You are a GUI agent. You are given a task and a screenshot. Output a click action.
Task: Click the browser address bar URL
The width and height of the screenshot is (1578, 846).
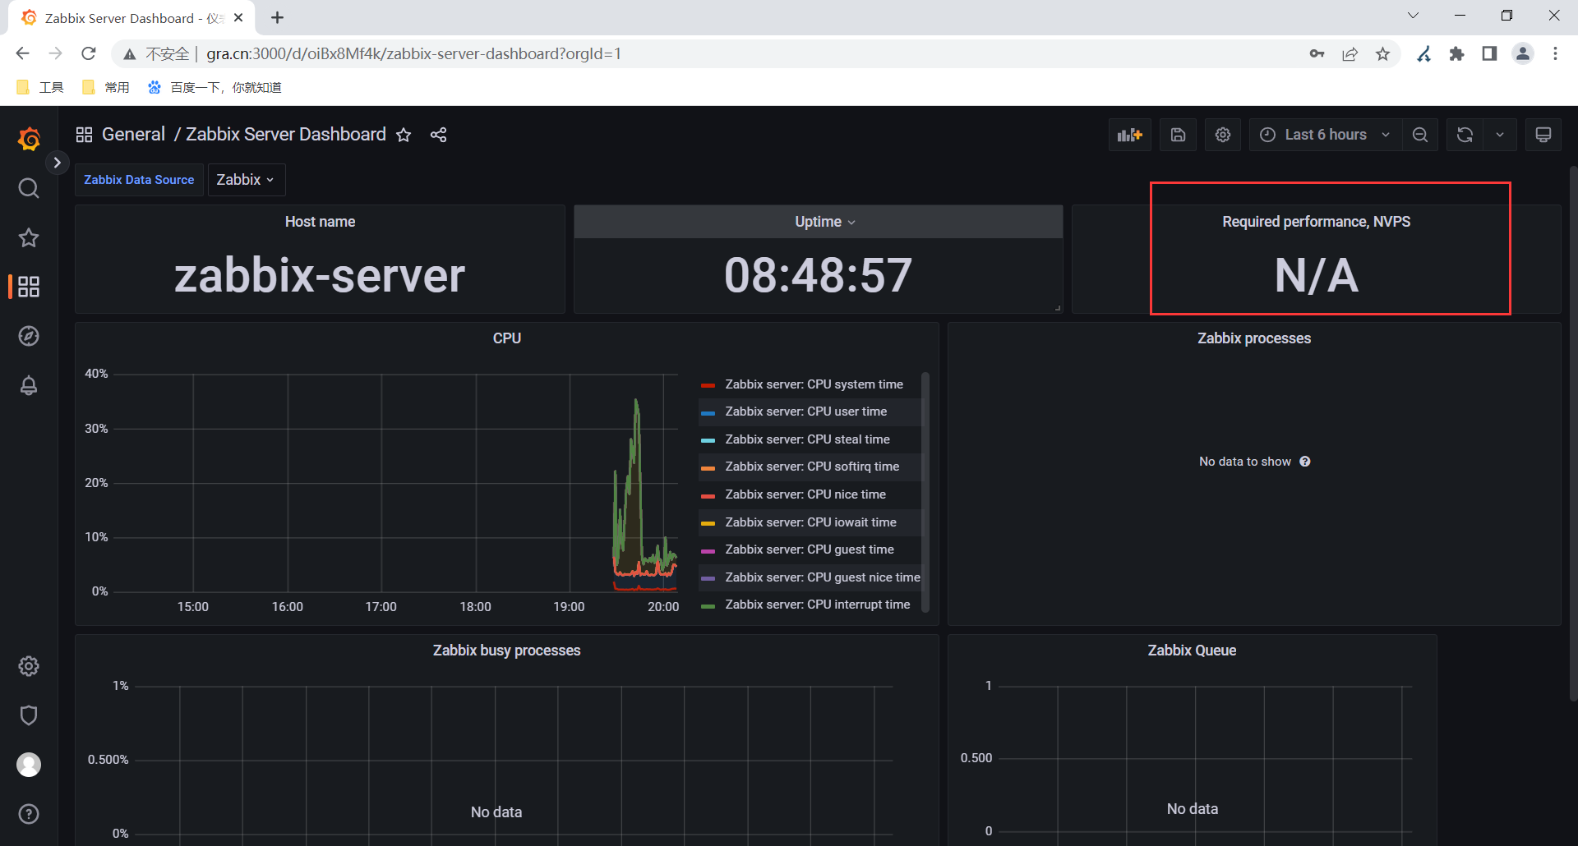click(x=413, y=54)
